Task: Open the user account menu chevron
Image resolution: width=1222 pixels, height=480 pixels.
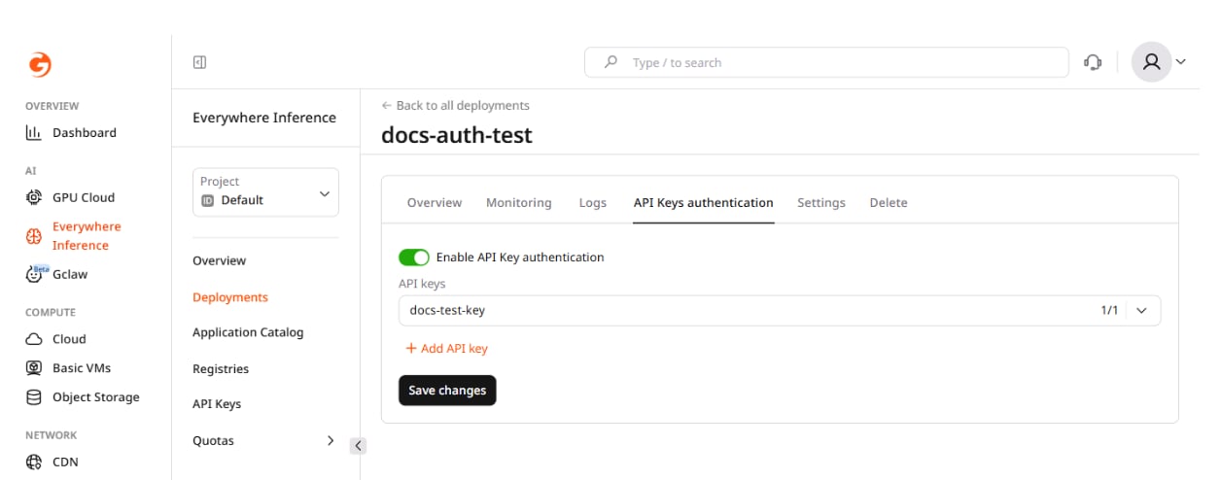Action: pos(1181,62)
